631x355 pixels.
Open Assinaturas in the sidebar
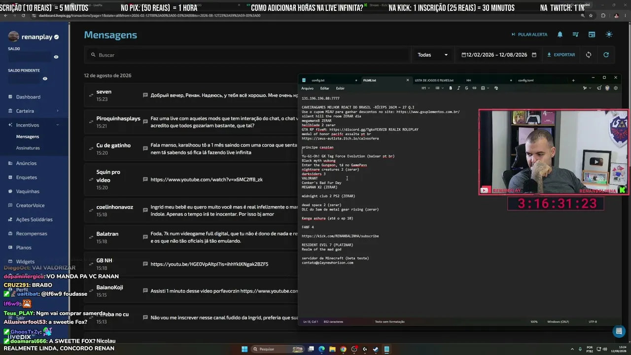[28, 148]
